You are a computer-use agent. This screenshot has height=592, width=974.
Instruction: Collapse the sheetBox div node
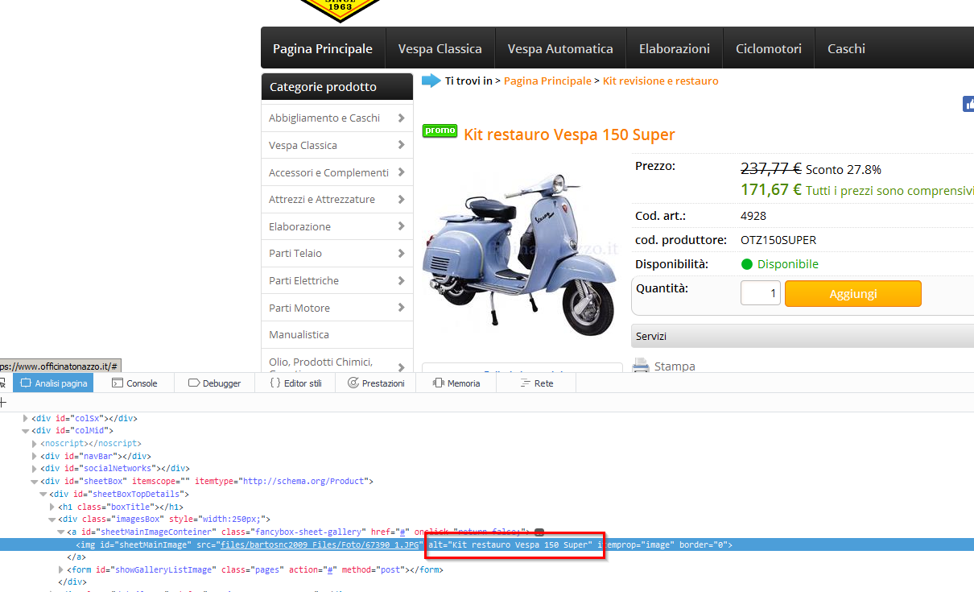point(35,481)
